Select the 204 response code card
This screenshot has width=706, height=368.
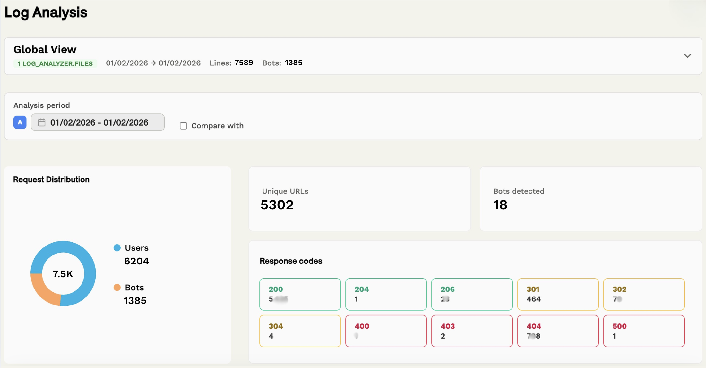pos(386,294)
